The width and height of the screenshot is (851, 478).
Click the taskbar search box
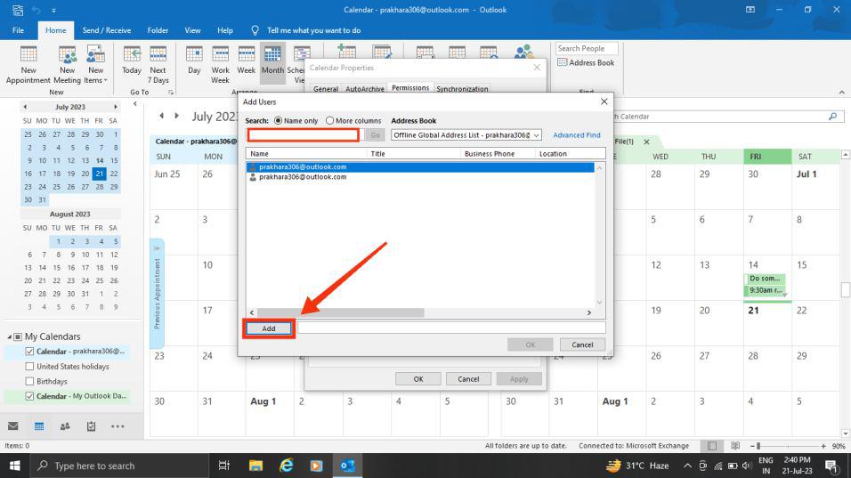click(x=119, y=466)
